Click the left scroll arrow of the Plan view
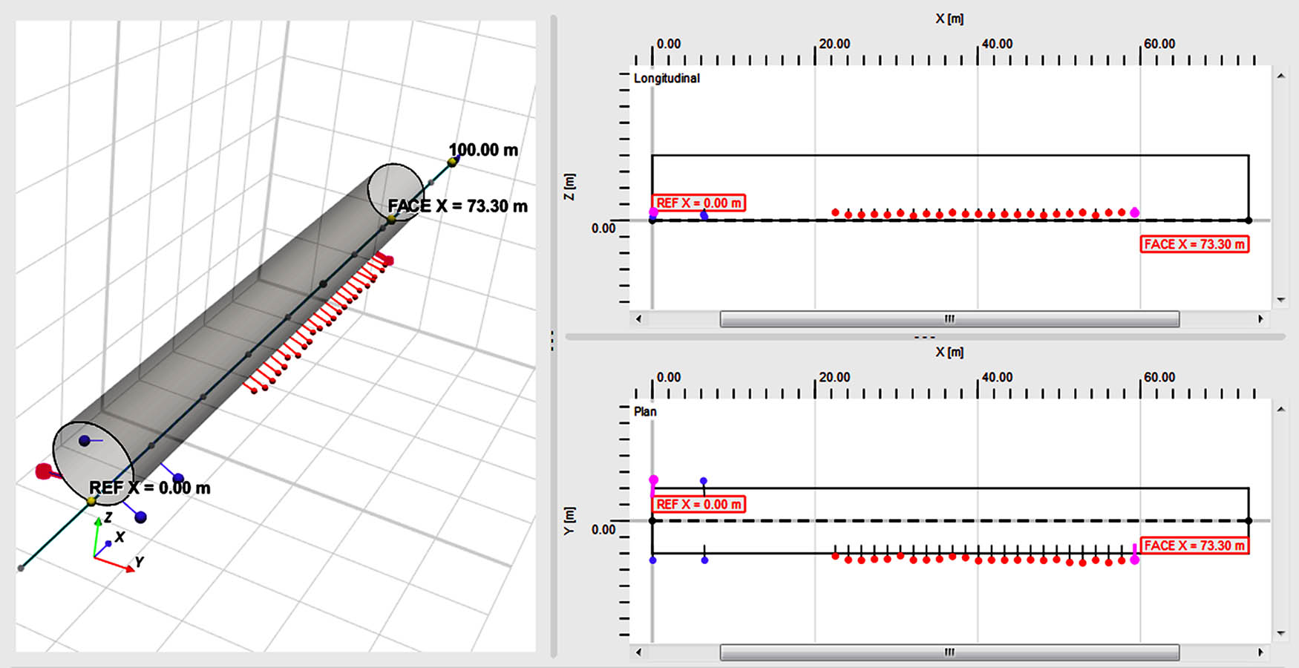The height and width of the screenshot is (668, 1299). click(638, 652)
